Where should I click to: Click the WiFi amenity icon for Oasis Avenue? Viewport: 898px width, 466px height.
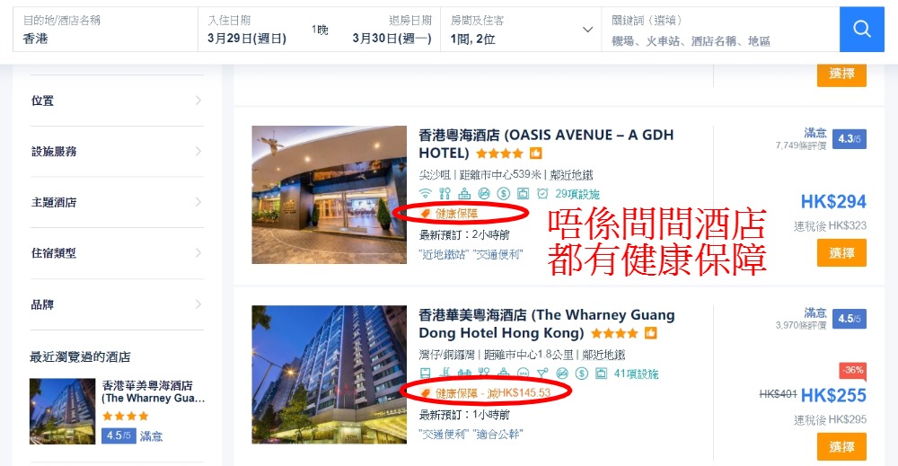425,194
